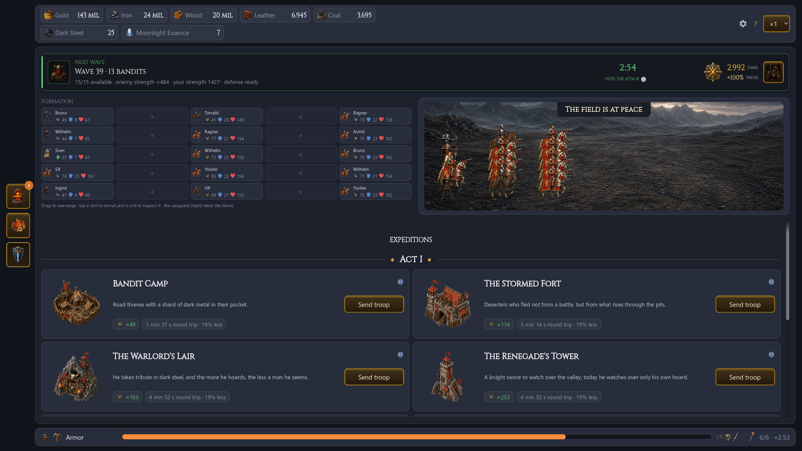Click the Moonlight Essence resource counter
802x451 pixels.
(173, 33)
